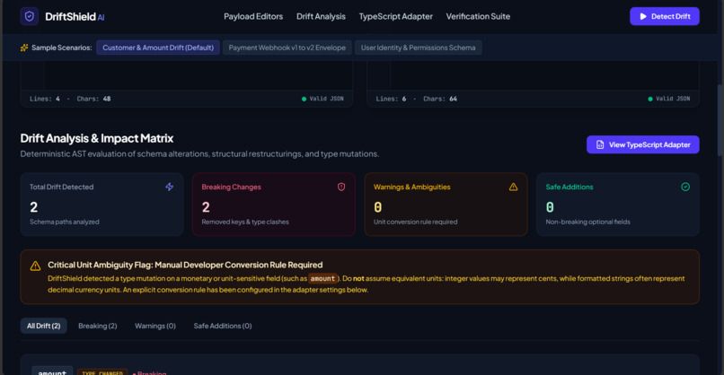Click the DriftShield shield logo icon
The width and height of the screenshot is (724, 375).
[29, 17]
